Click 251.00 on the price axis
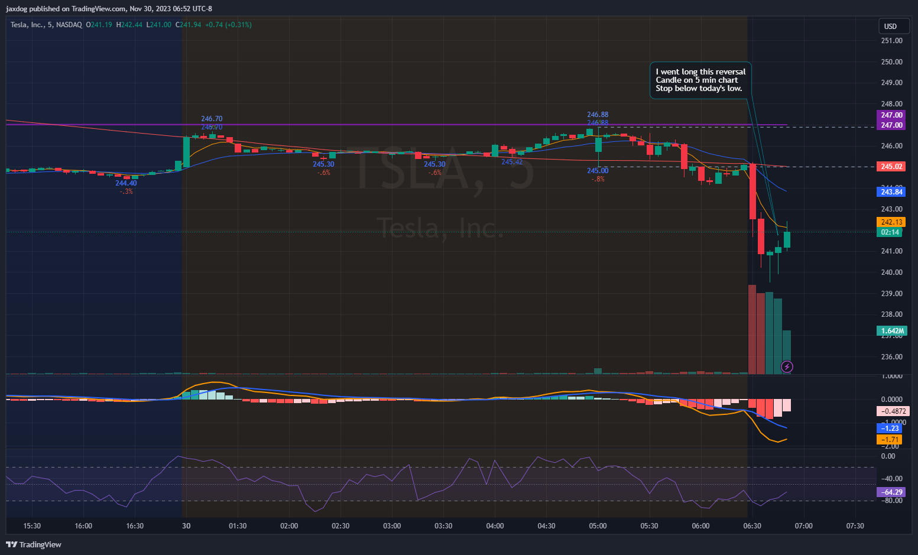918x555 pixels. tap(891, 41)
